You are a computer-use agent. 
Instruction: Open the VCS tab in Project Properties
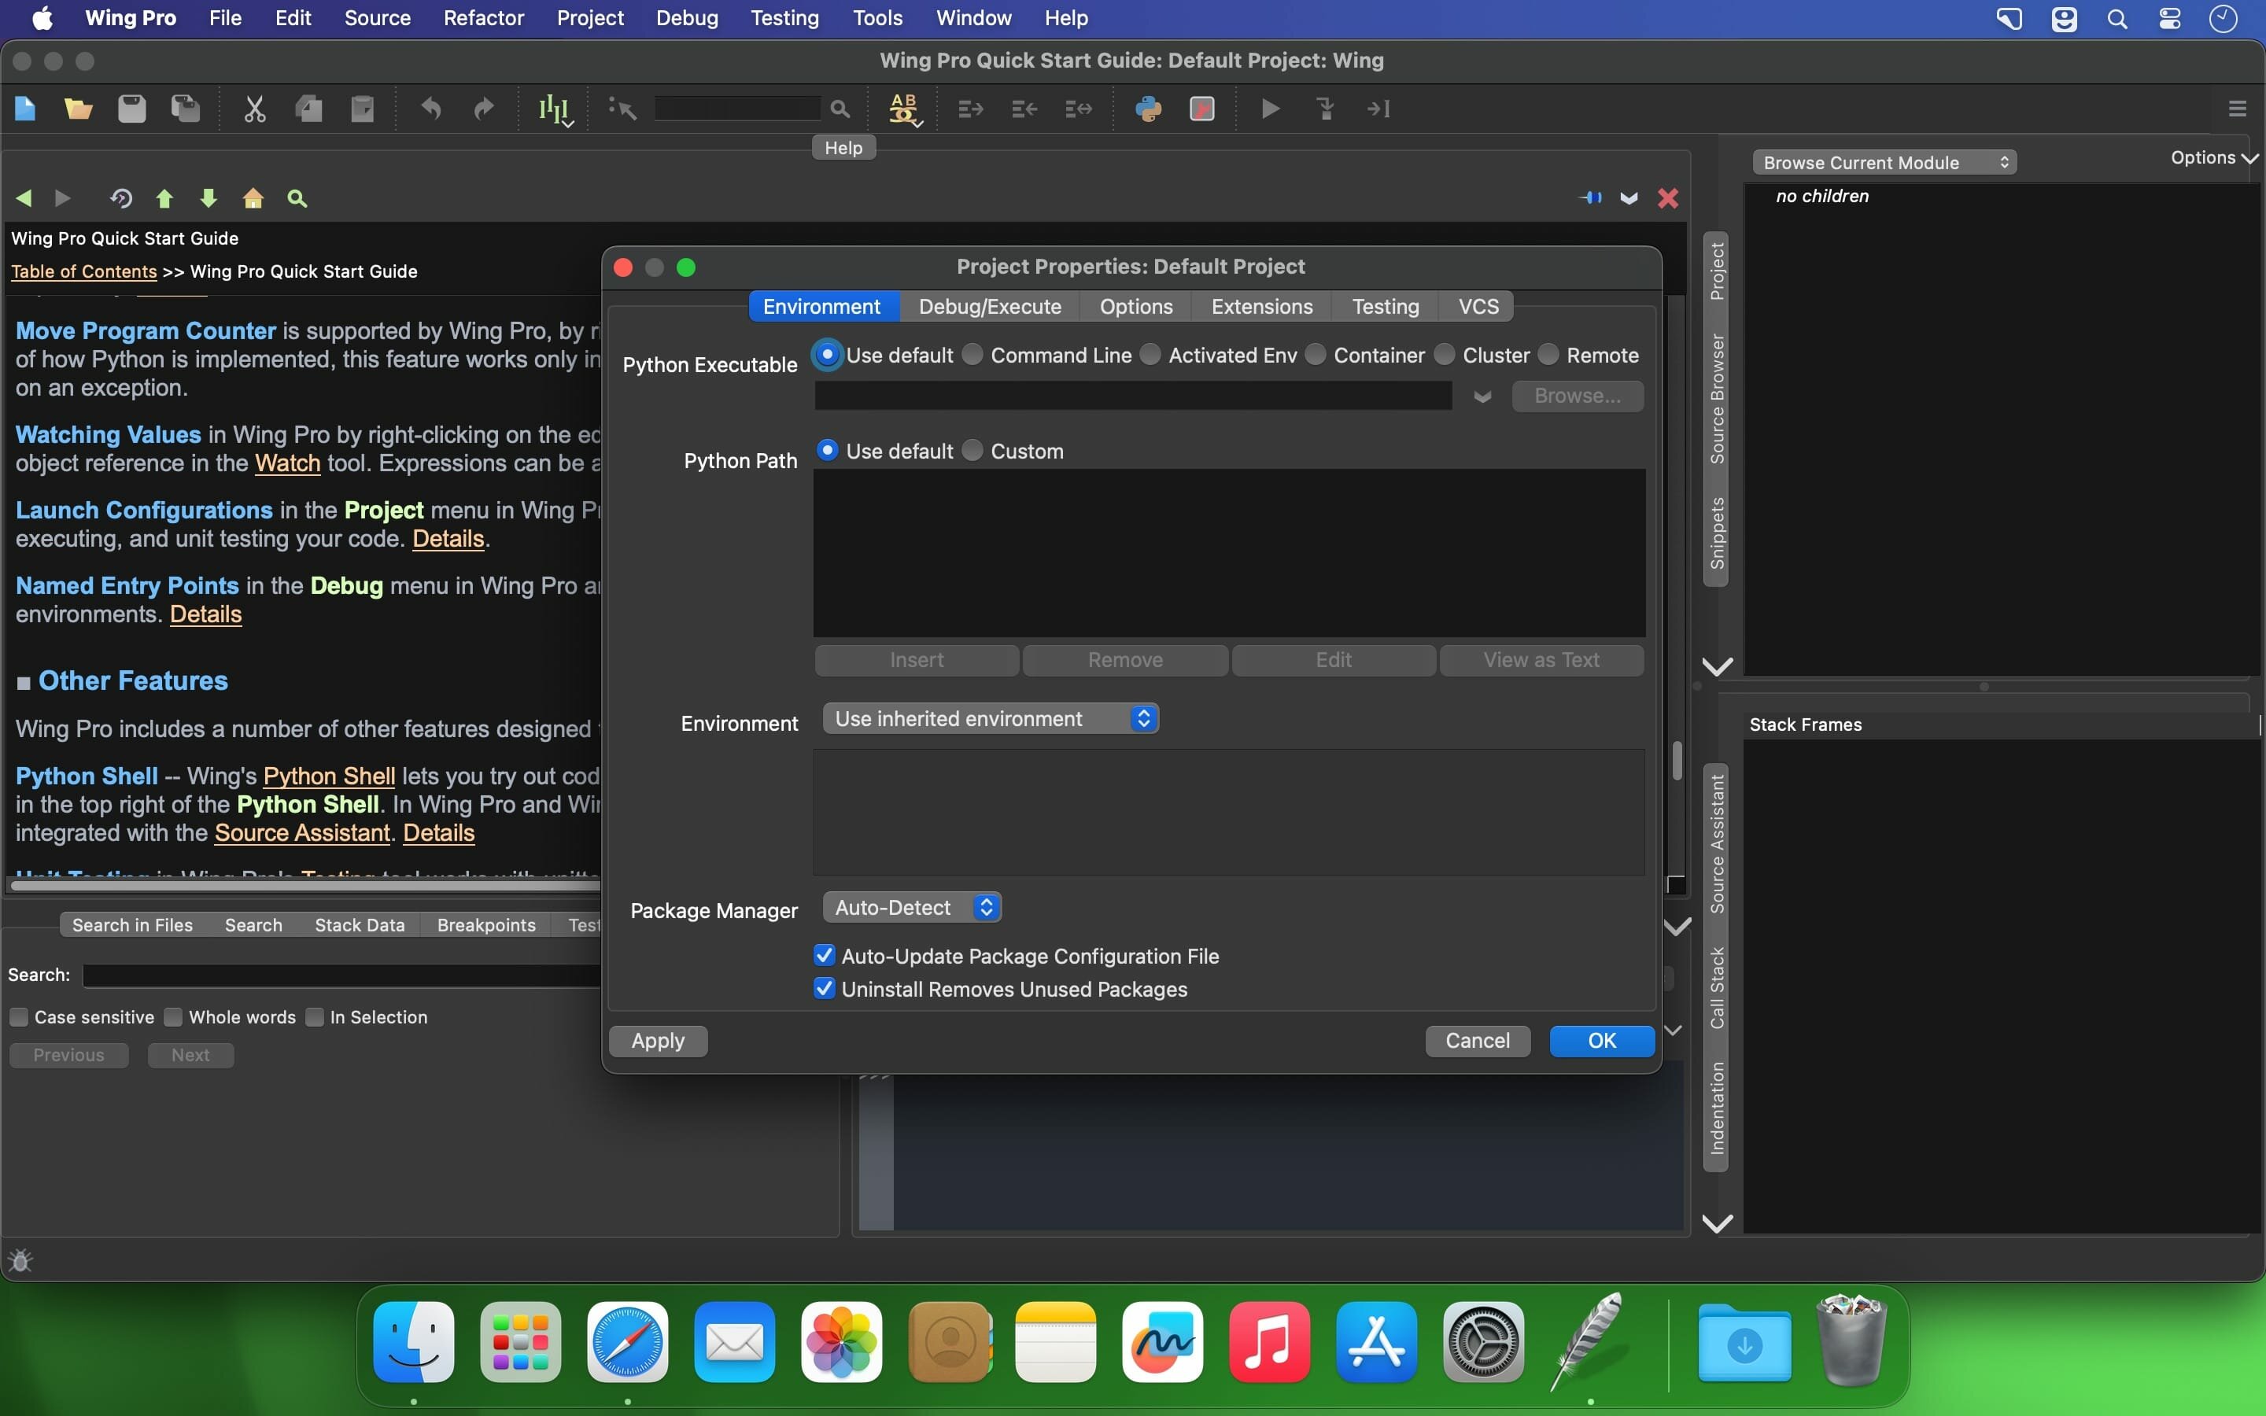pyautogui.click(x=1478, y=306)
